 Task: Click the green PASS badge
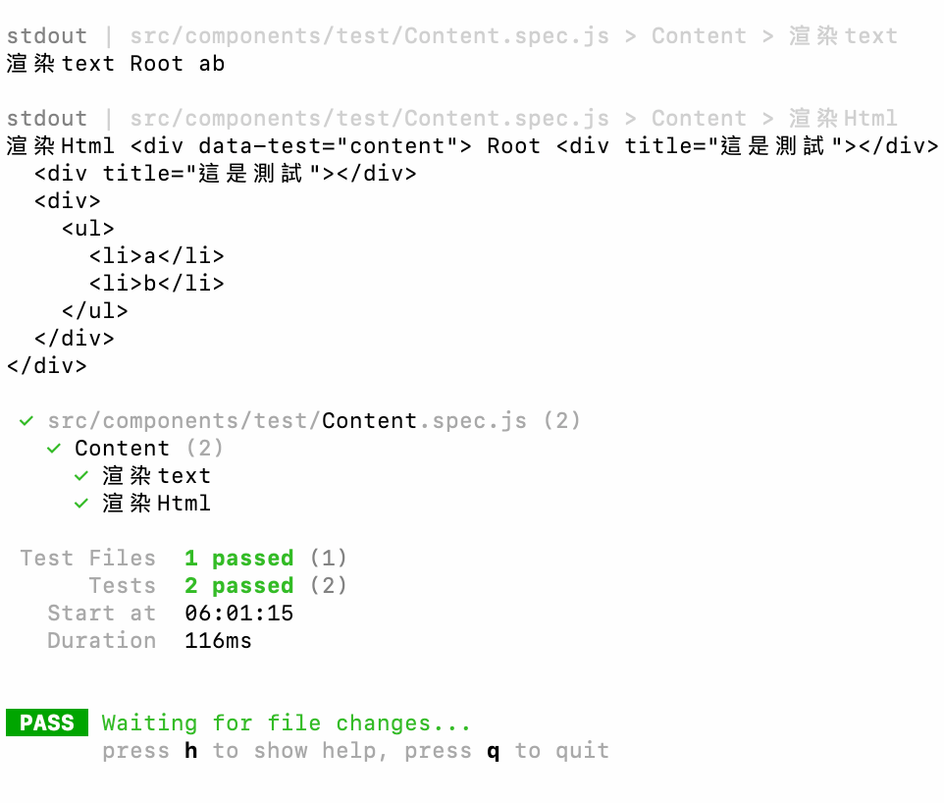pyautogui.click(x=47, y=723)
